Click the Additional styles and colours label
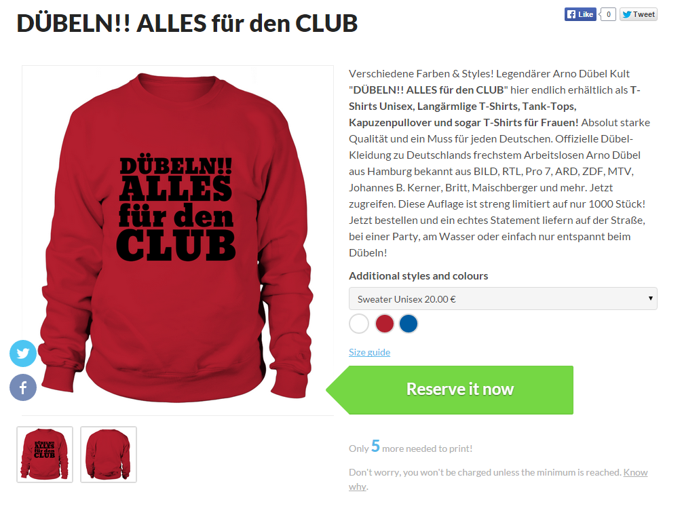The image size is (682, 517). 419,276
